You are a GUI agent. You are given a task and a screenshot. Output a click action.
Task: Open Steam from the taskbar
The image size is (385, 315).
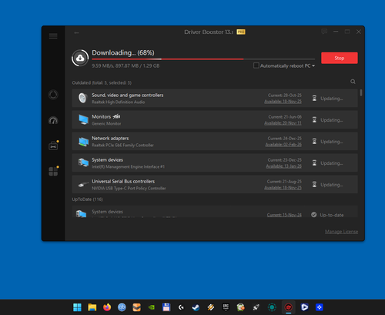(196, 307)
